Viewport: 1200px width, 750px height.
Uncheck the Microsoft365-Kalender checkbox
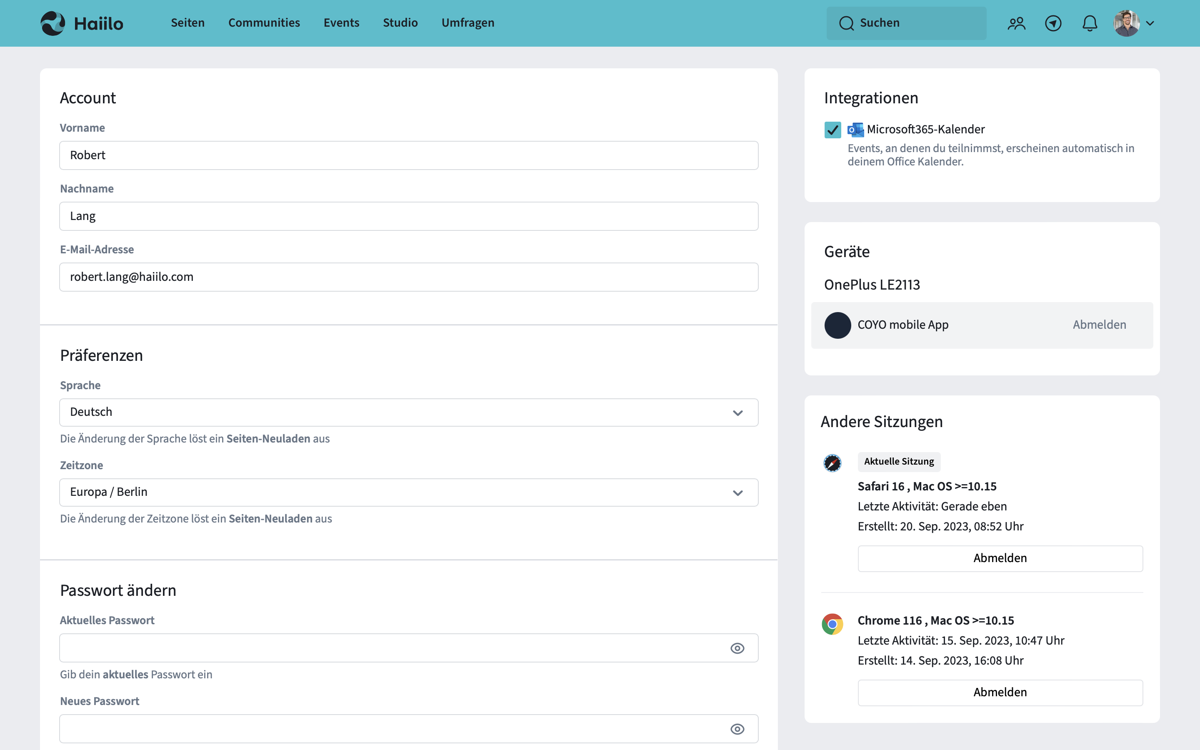tap(832, 130)
